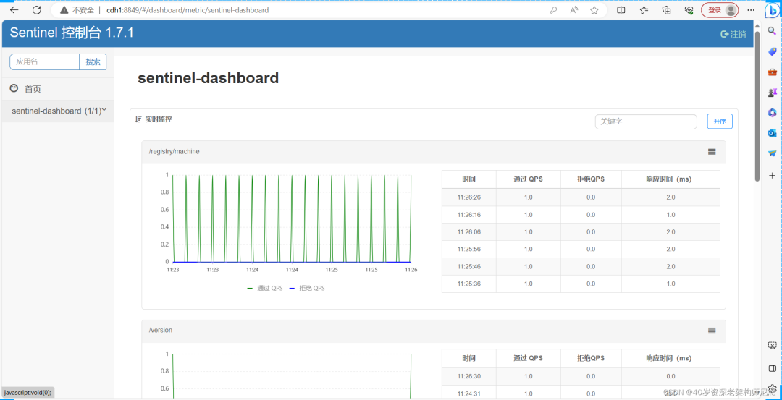Toggle the 通过 QPS legend entry

click(265, 288)
